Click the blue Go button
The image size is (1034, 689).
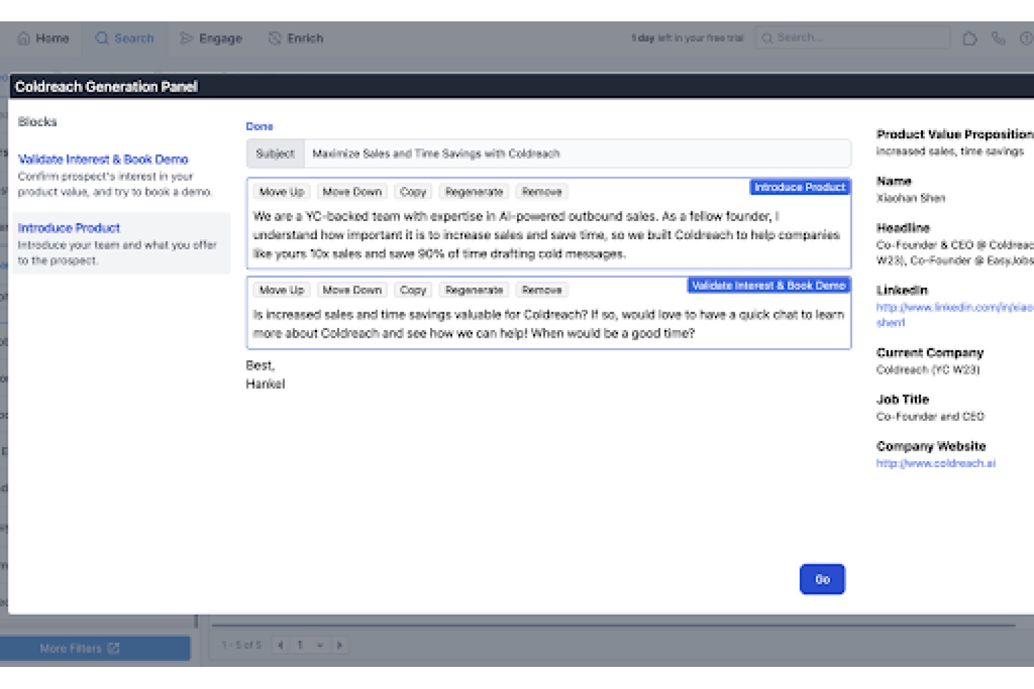click(x=822, y=579)
